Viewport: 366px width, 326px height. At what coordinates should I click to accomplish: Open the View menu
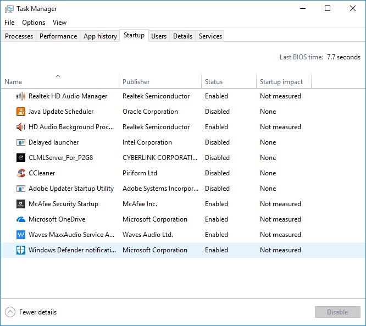click(59, 23)
